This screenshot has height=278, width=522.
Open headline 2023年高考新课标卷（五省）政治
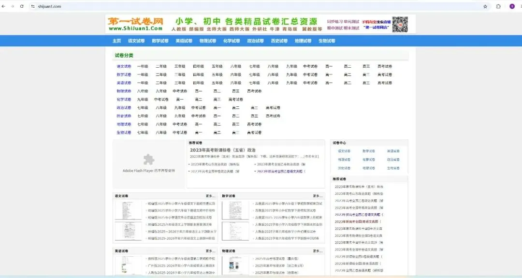[x=223, y=150]
